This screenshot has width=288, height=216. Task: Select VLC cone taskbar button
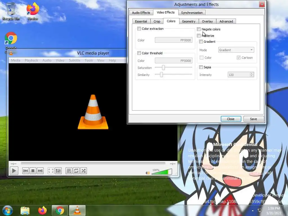[77, 210]
